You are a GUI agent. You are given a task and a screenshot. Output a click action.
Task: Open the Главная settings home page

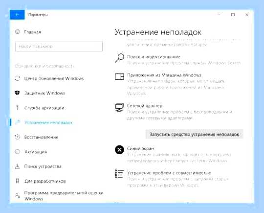point(32,32)
